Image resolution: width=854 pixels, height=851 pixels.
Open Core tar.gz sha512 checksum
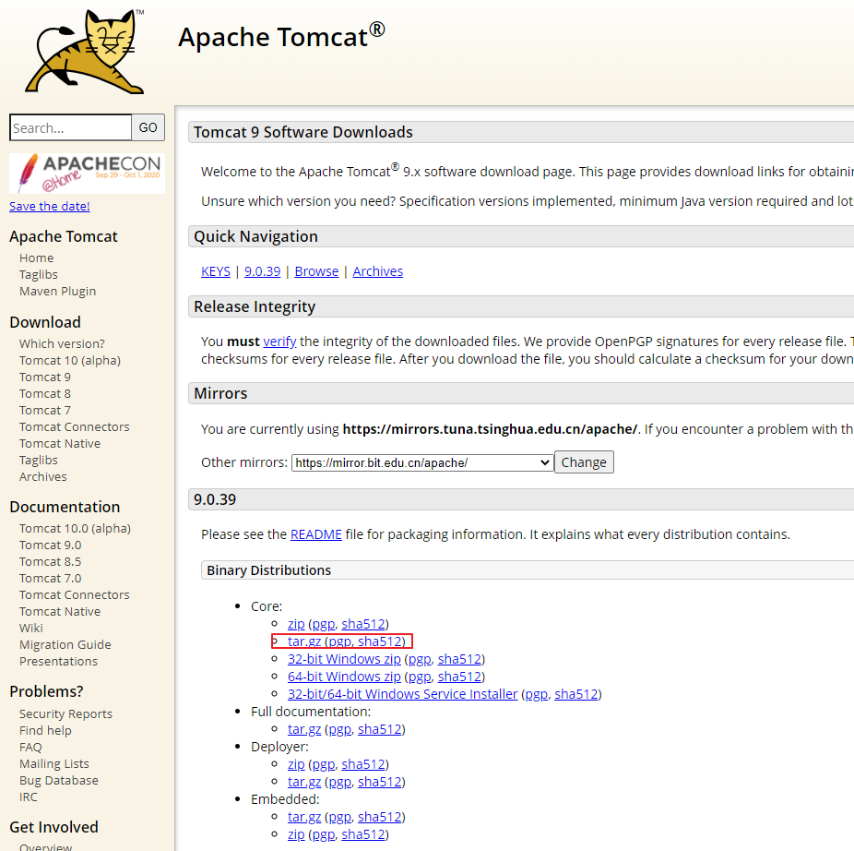[x=380, y=641]
